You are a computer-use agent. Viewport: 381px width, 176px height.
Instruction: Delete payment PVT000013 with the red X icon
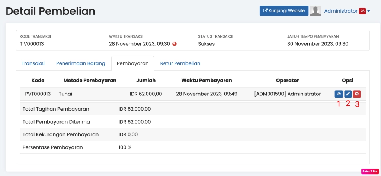[x=357, y=94]
